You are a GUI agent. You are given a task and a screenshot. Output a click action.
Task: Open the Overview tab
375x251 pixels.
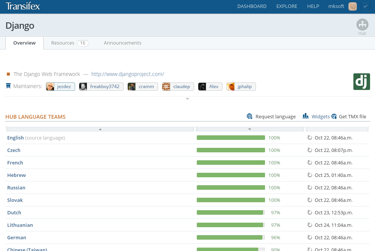click(x=24, y=43)
